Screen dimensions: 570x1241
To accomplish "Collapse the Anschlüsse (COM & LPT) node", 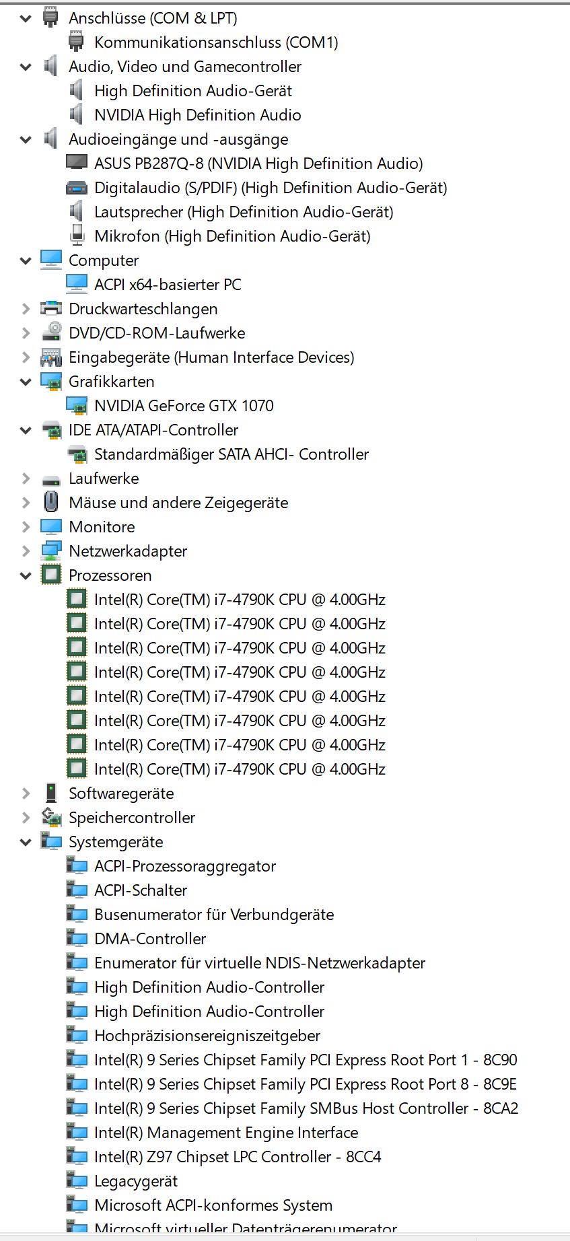I will [26, 18].
